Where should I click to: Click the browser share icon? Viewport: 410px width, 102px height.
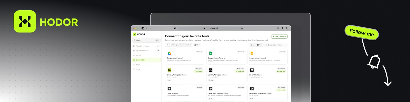click(278, 28)
